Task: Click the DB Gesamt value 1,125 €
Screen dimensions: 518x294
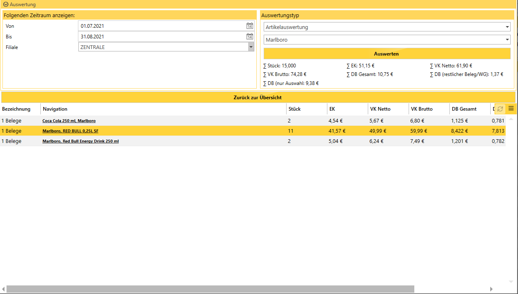Action: (x=460, y=121)
